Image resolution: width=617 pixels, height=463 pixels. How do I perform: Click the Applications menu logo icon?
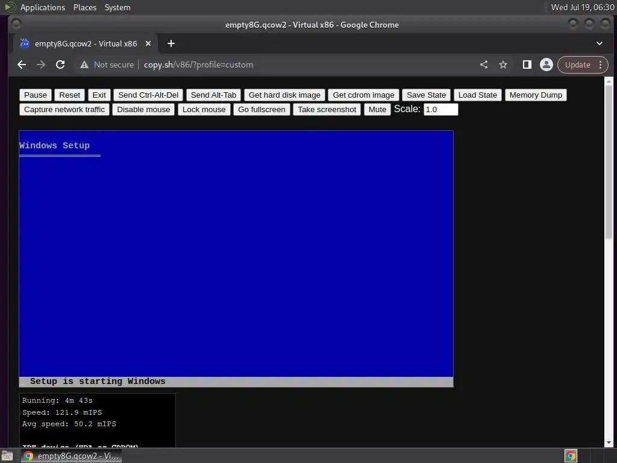[x=10, y=7]
